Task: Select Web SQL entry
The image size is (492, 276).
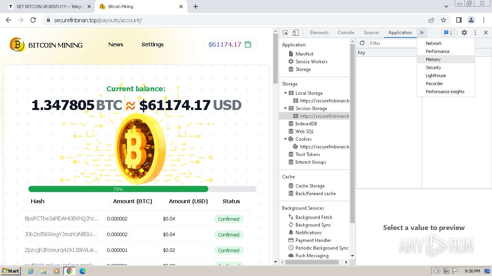Action: [304, 131]
